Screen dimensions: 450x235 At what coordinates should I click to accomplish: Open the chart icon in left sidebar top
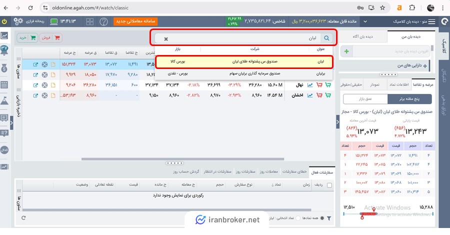4,35
